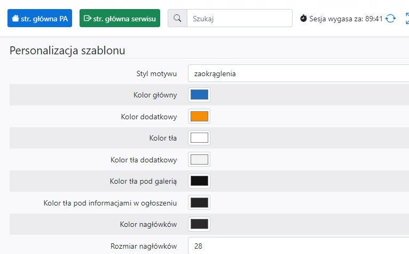Screen dimensions: 409x254
Task: Refresh the session timer
Action: (x=391, y=19)
